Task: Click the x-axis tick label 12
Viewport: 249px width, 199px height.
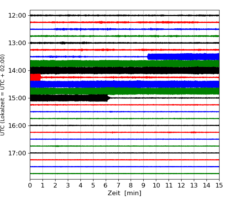Action: (x=181, y=185)
